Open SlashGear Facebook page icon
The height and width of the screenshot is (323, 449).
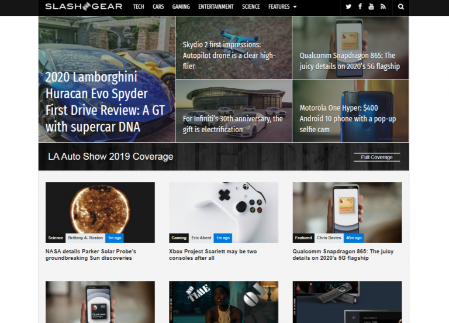360,6
